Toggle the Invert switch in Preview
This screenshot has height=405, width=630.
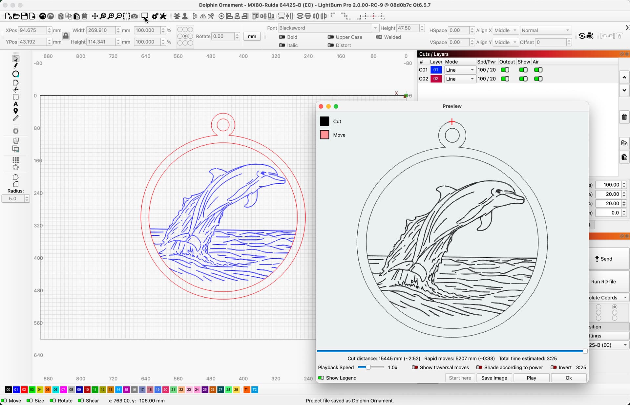[x=554, y=367]
